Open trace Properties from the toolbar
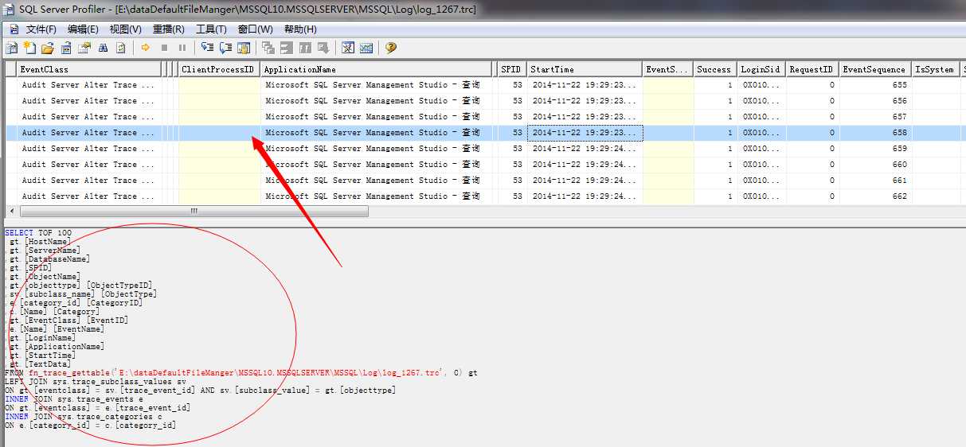The width and height of the screenshot is (966, 447). [84, 48]
